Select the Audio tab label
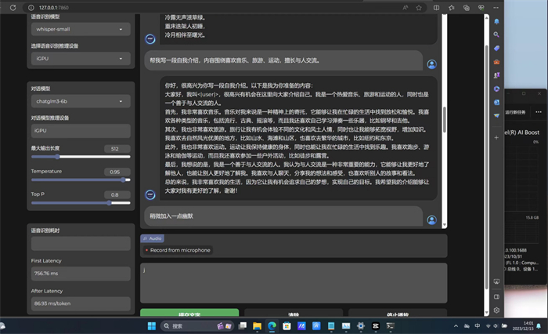 tap(152, 238)
